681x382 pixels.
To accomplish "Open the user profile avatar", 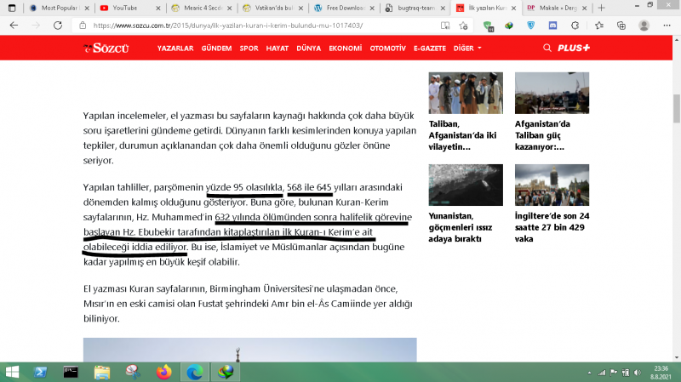I will point(644,26).
